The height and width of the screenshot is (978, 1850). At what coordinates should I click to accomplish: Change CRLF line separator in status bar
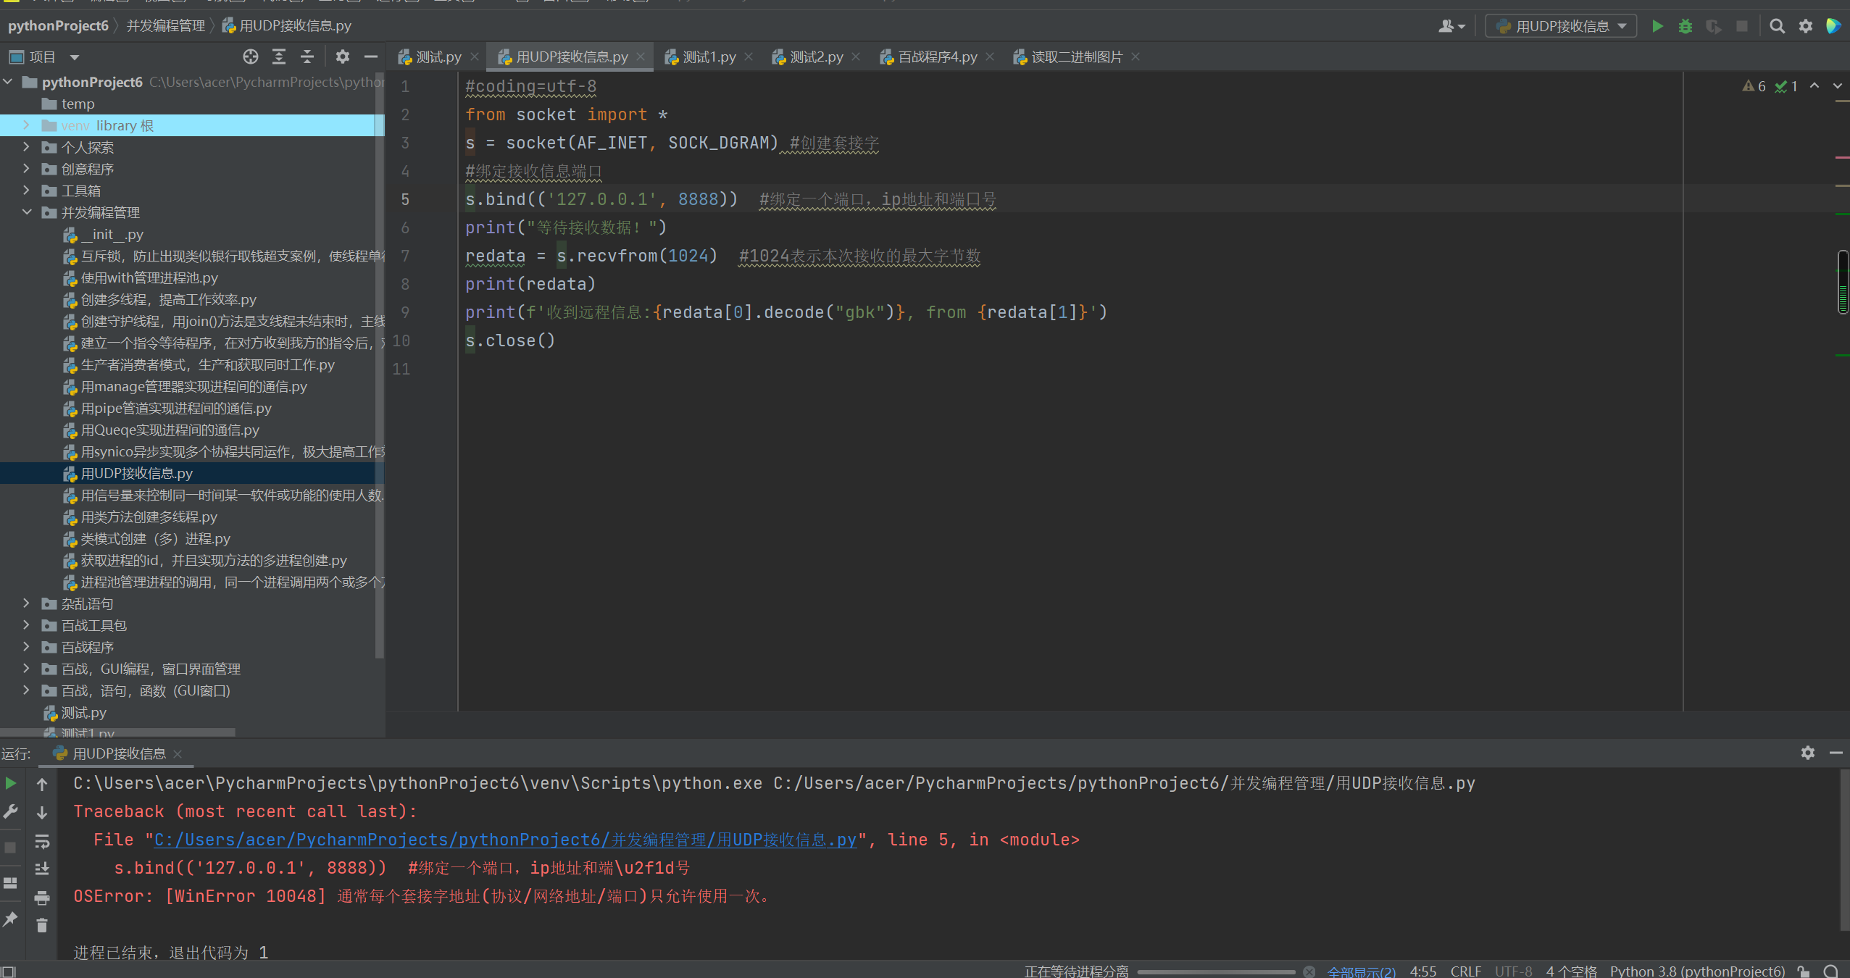1465,971
